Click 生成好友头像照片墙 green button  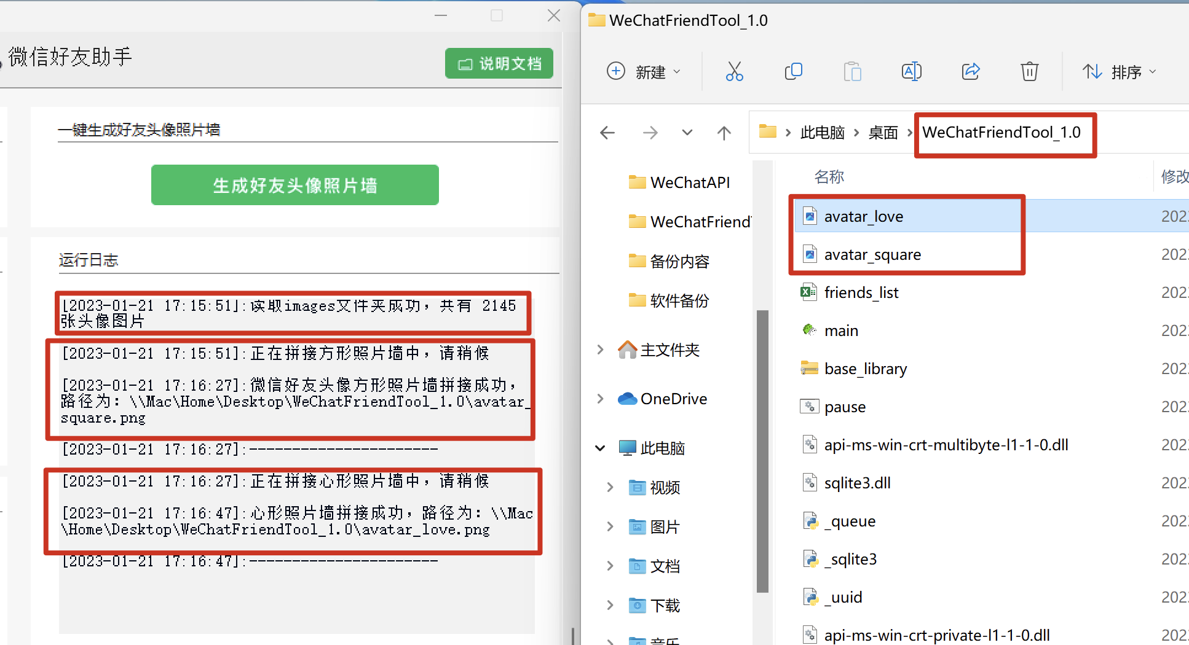[295, 185]
